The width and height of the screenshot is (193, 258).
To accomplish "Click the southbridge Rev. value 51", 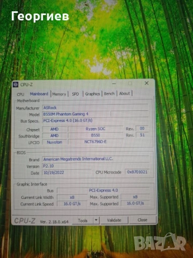I will coord(142,135).
